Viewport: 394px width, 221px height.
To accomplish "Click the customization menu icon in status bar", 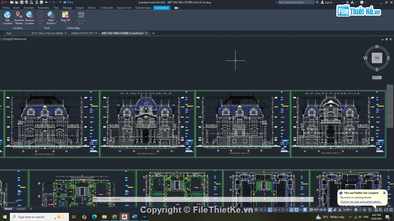I will [391, 210].
